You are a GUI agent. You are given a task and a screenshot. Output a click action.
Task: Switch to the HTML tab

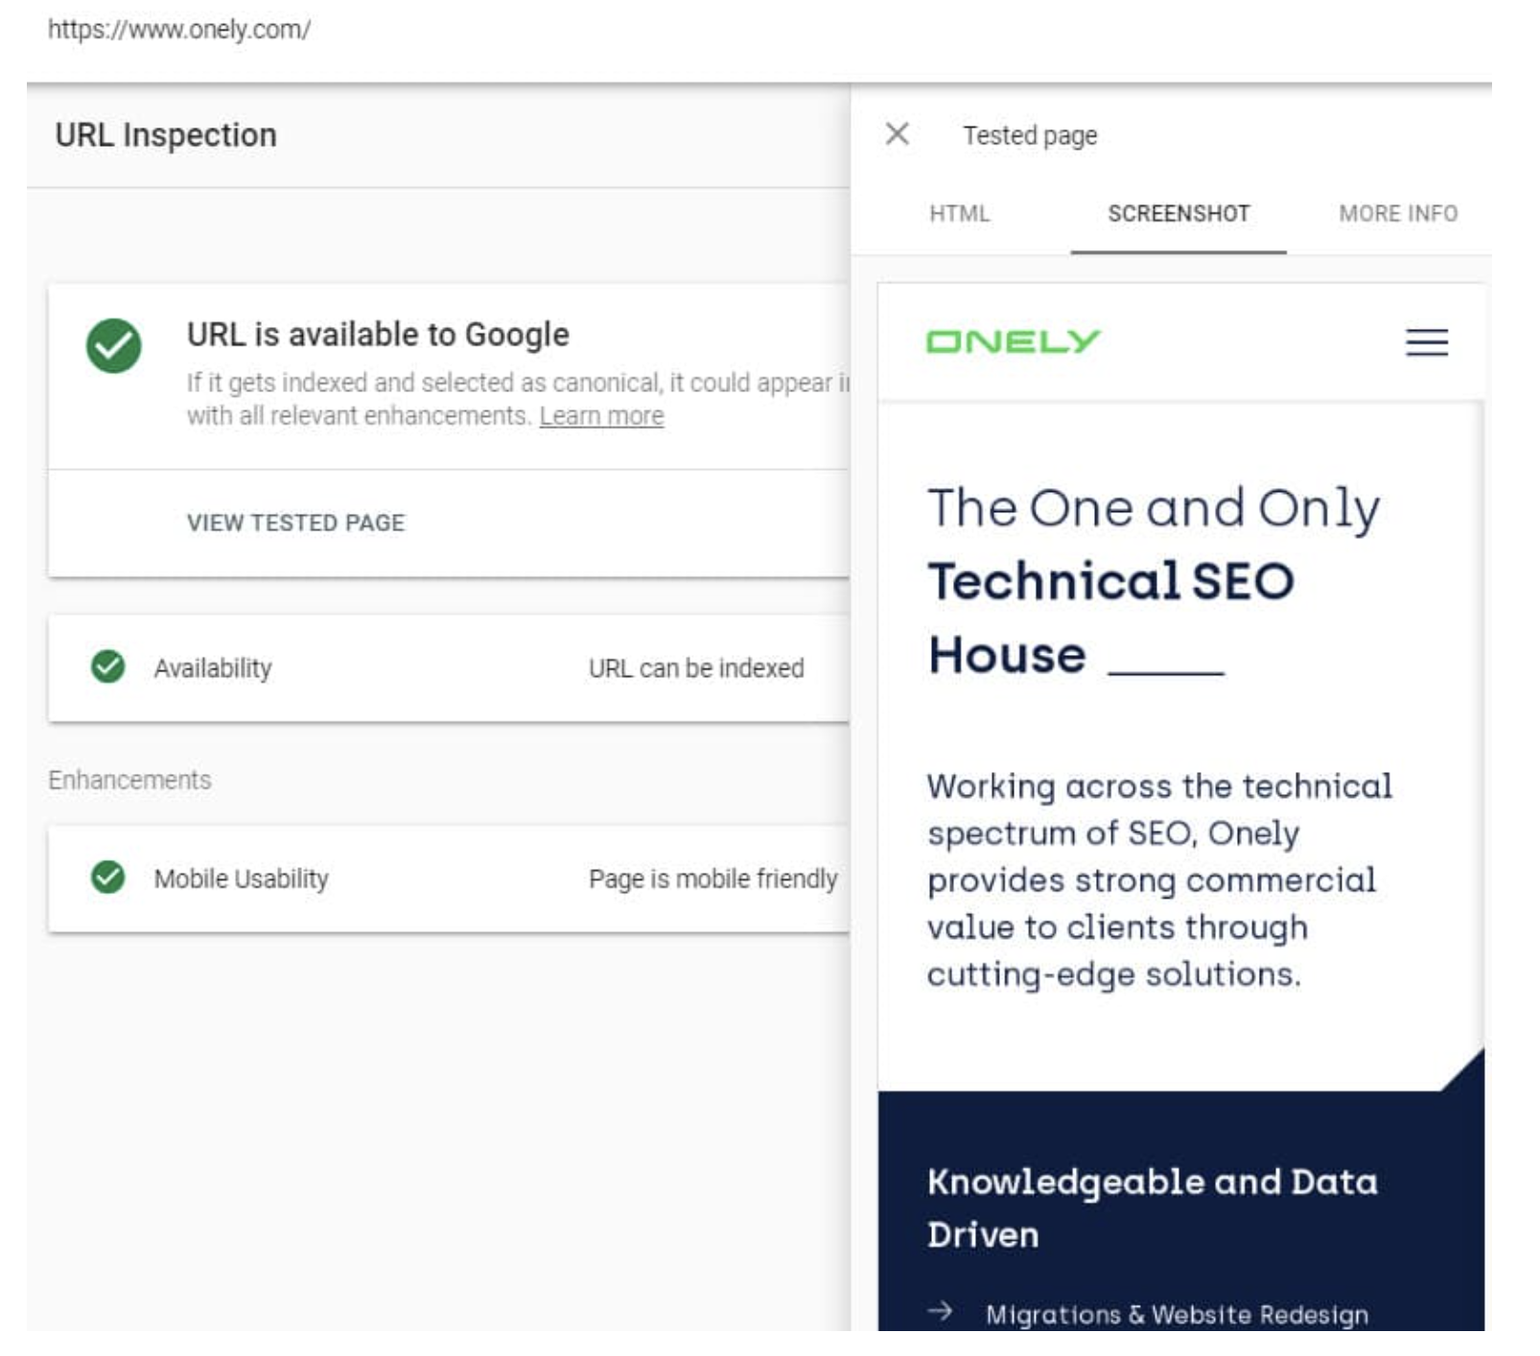click(x=959, y=213)
